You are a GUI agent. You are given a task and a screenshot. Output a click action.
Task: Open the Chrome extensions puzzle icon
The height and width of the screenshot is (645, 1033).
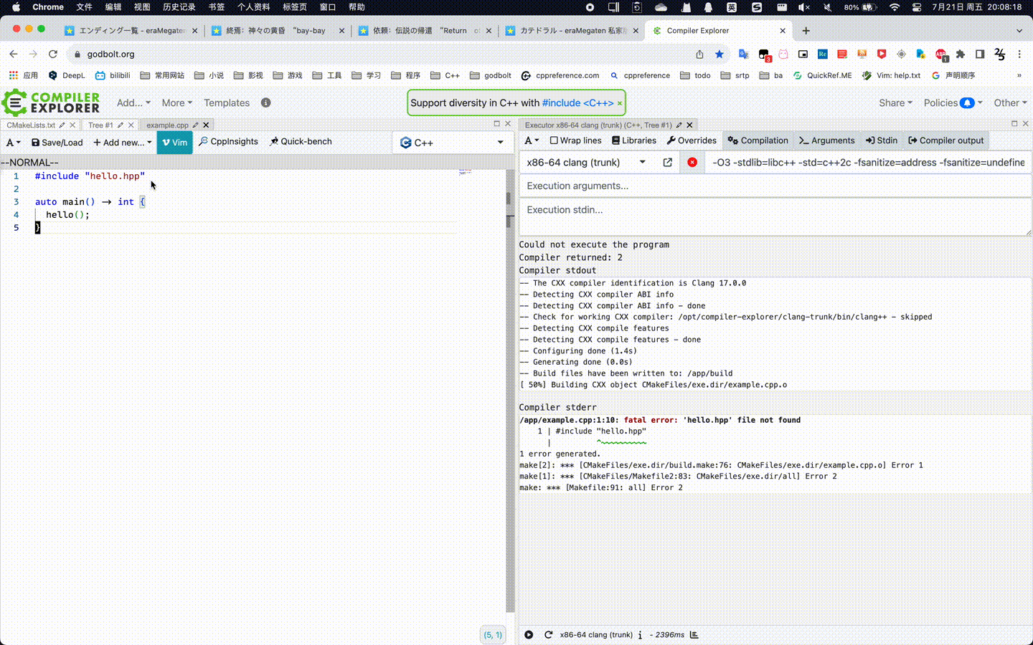(961, 54)
